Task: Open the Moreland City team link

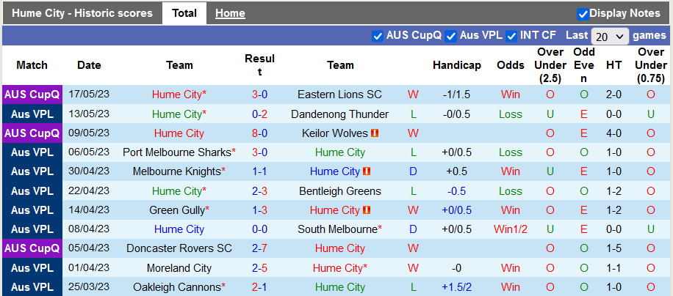Action: (179, 268)
